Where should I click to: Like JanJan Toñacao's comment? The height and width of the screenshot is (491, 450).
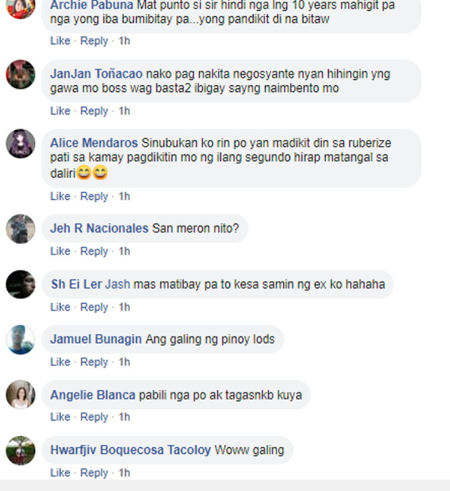click(61, 111)
